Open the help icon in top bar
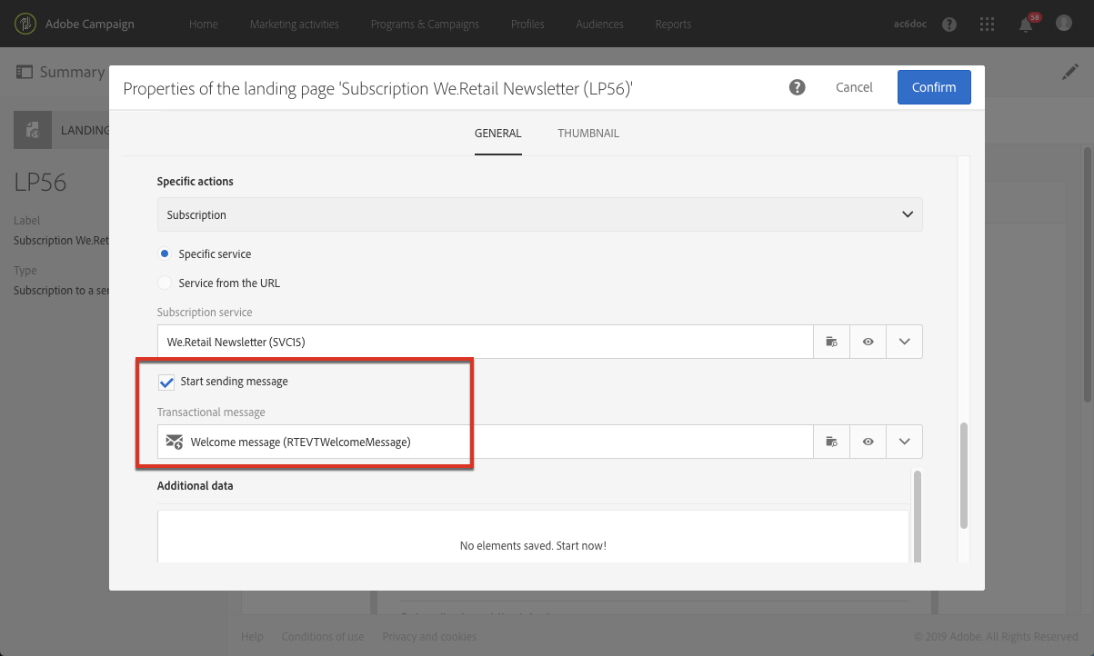Image resolution: width=1094 pixels, height=656 pixels. click(949, 25)
